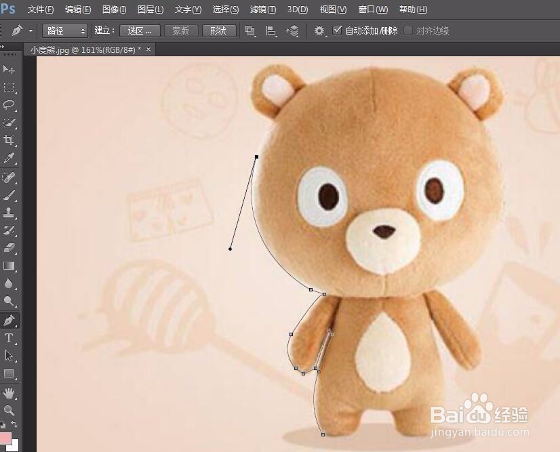Select the Zoom tool
560x452 pixels.
(9, 410)
